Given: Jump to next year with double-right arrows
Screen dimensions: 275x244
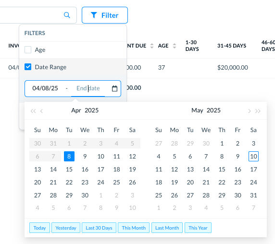Looking at the screenshot, I should 258,111.
